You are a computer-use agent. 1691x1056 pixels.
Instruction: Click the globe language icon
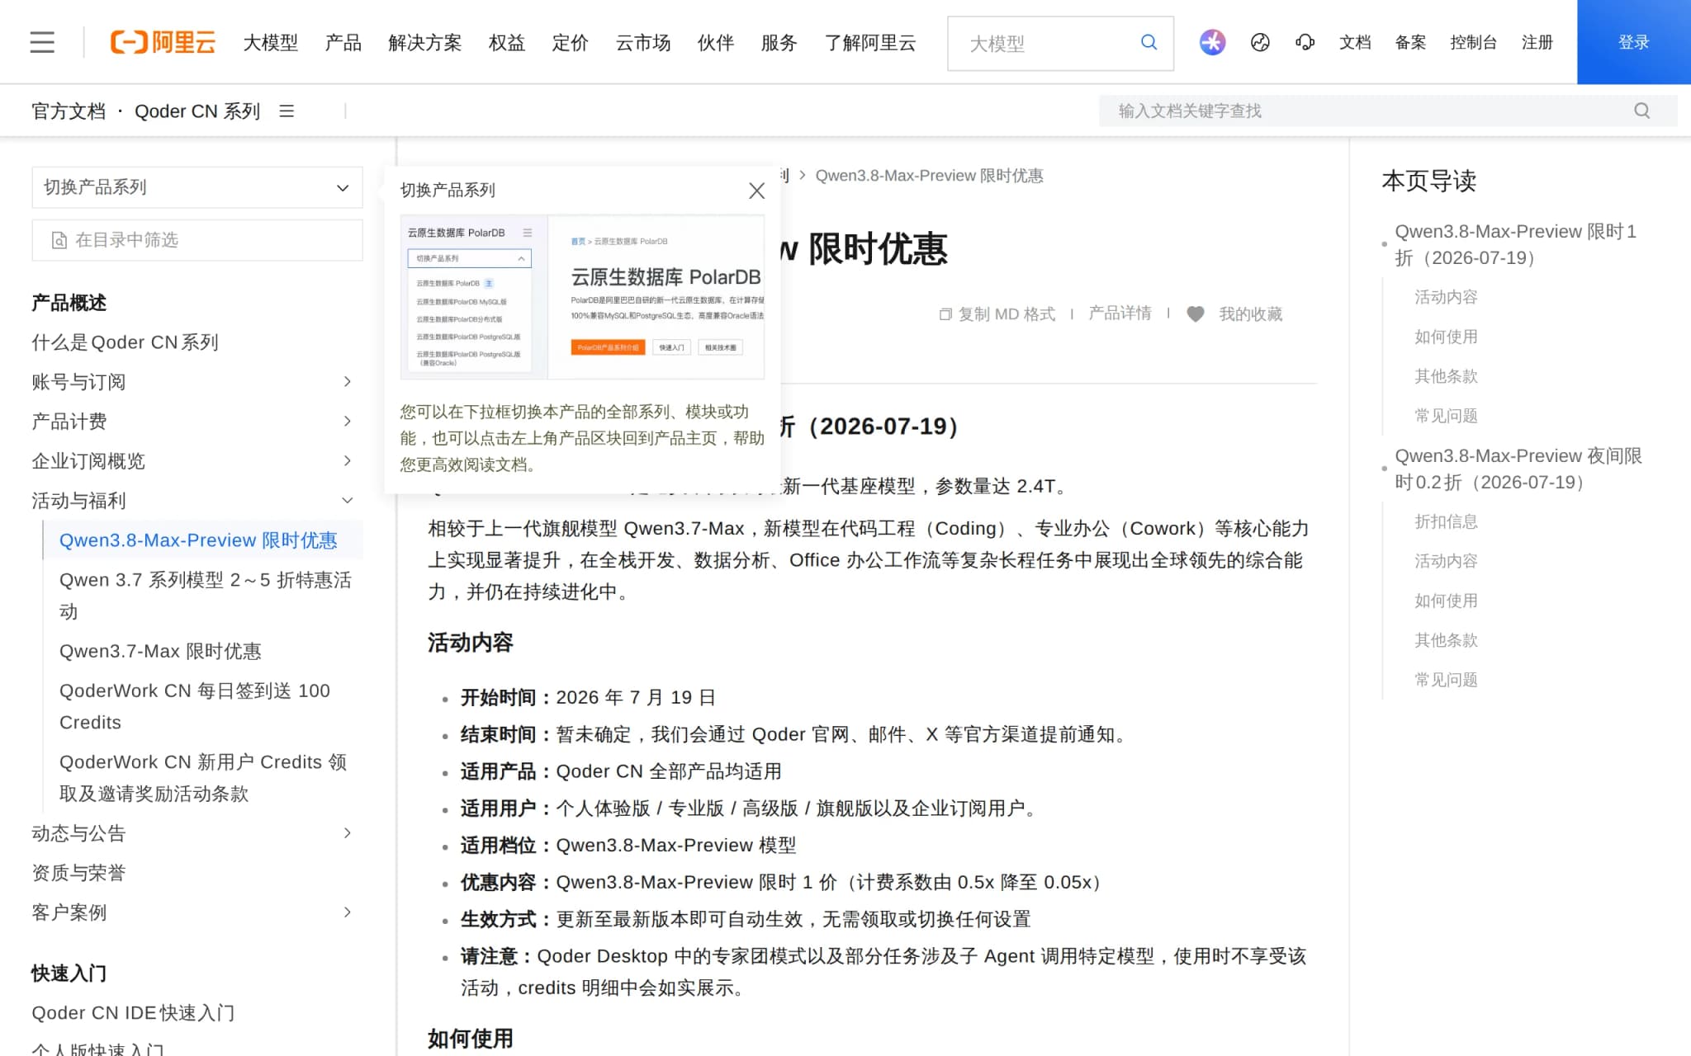pyautogui.click(x=1260, y=42)
